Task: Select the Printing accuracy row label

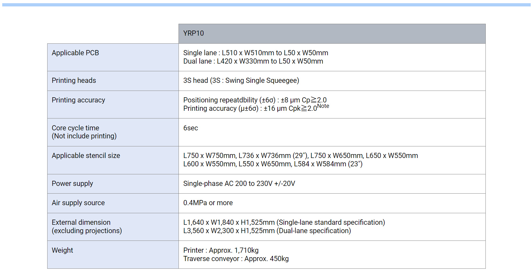Action: (78, 100)
